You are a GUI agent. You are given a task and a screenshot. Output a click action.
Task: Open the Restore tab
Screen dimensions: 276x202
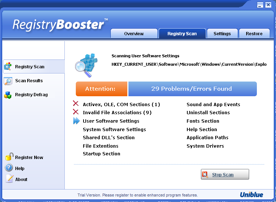pyautogui.click(x=254, y=33)
